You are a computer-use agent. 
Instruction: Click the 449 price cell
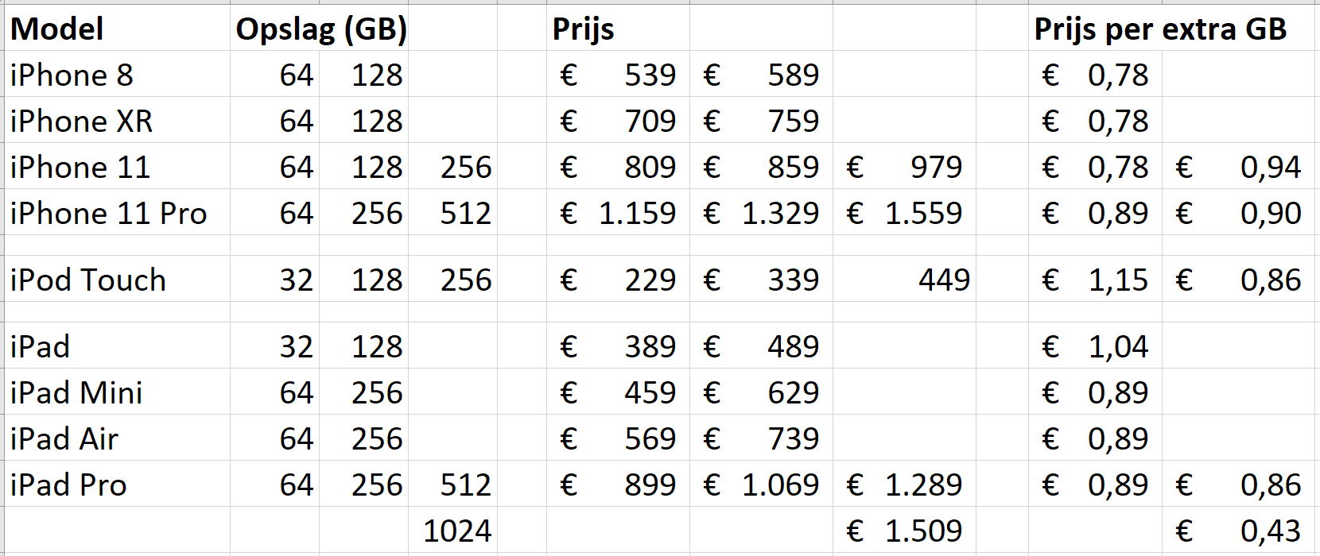943,280
